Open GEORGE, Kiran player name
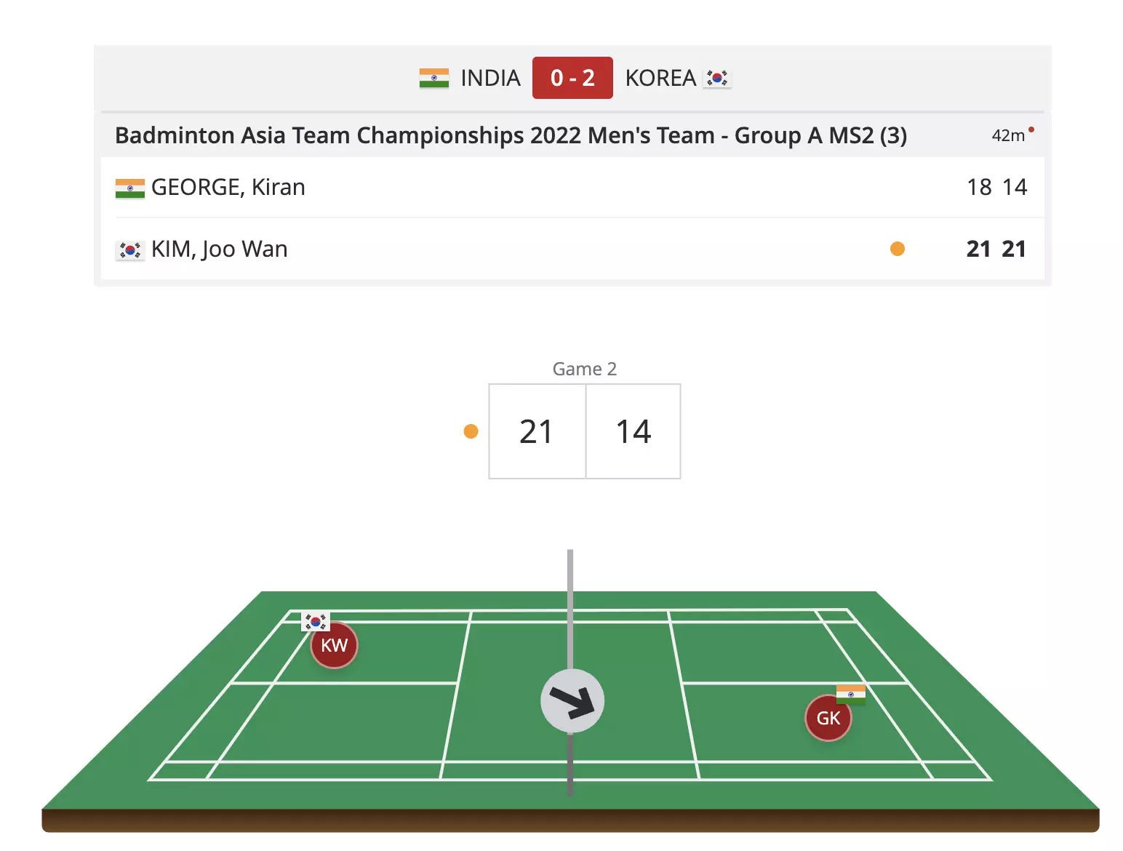The width and height of the screenshot is (1123, 851). coord(228,188)
